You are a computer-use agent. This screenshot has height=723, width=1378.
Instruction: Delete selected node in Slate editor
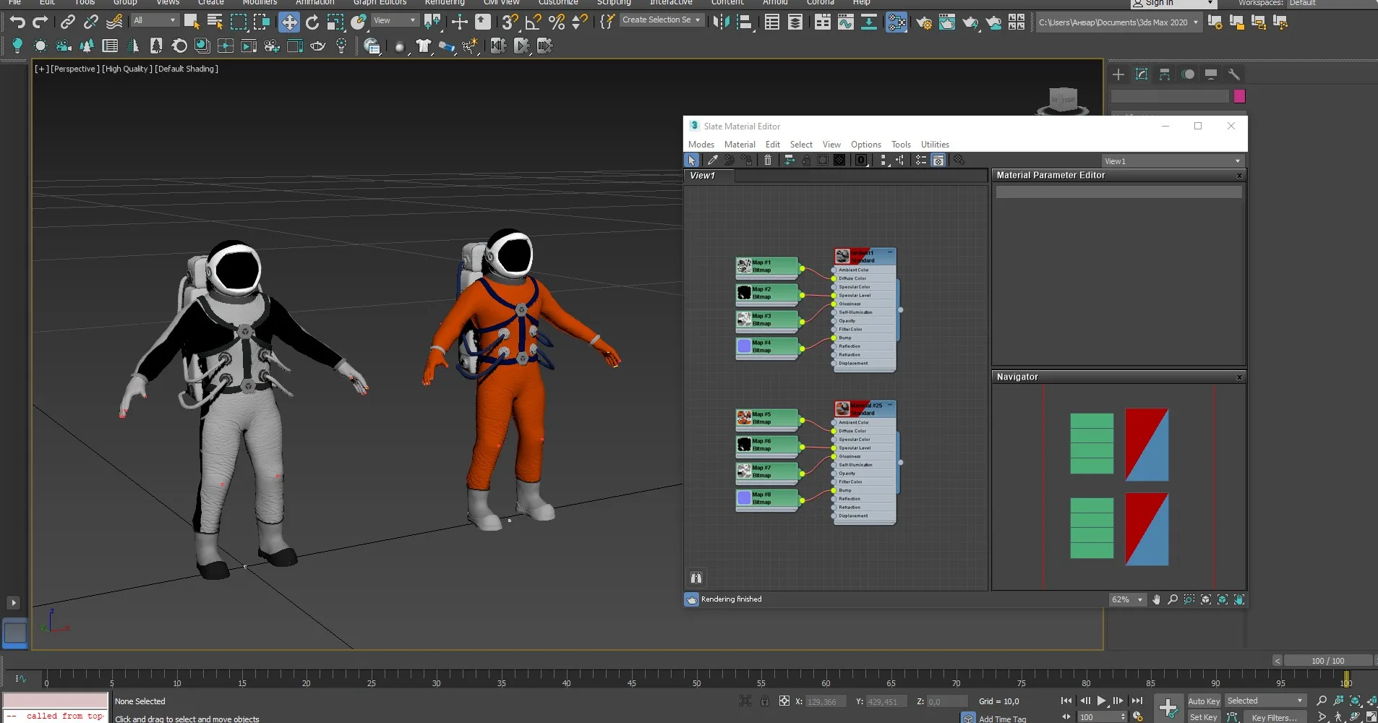click(x=768, y=160)
